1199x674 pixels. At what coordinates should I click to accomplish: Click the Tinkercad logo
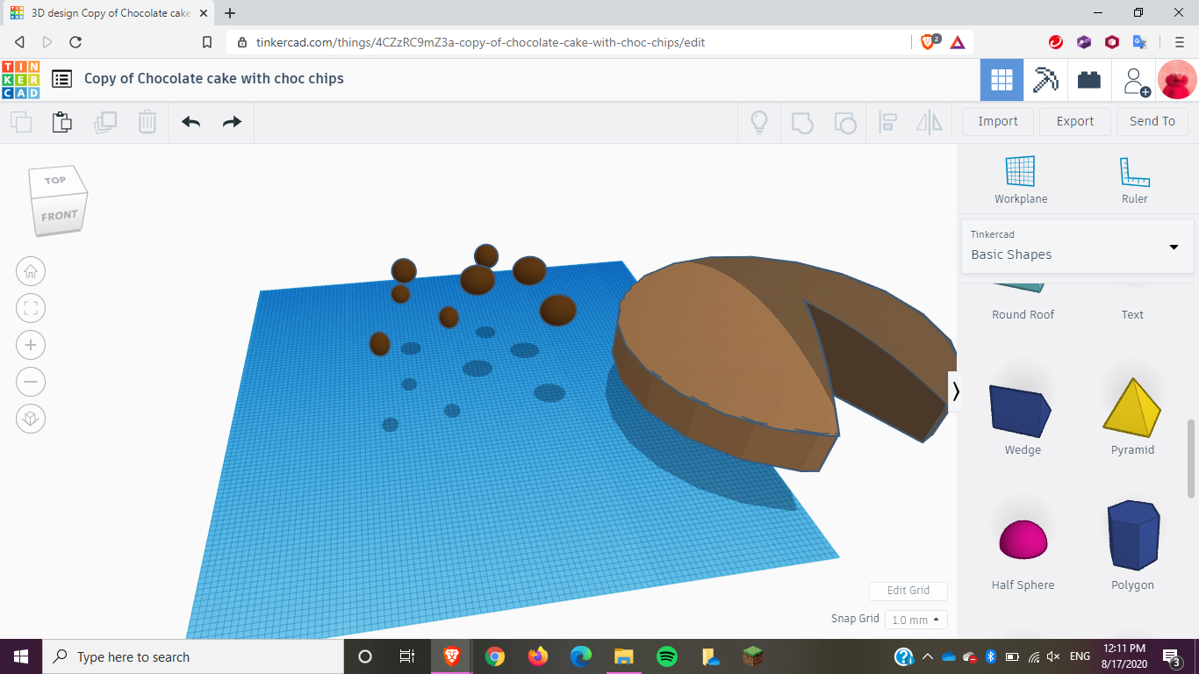[20, 79]
